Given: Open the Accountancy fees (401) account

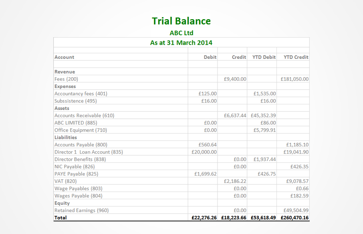Looking at the screenshot, I should click(x=81, y=94).
